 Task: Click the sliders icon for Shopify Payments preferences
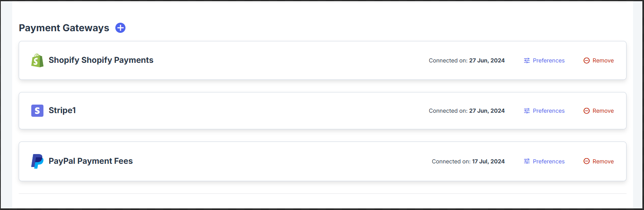(527, 61)
